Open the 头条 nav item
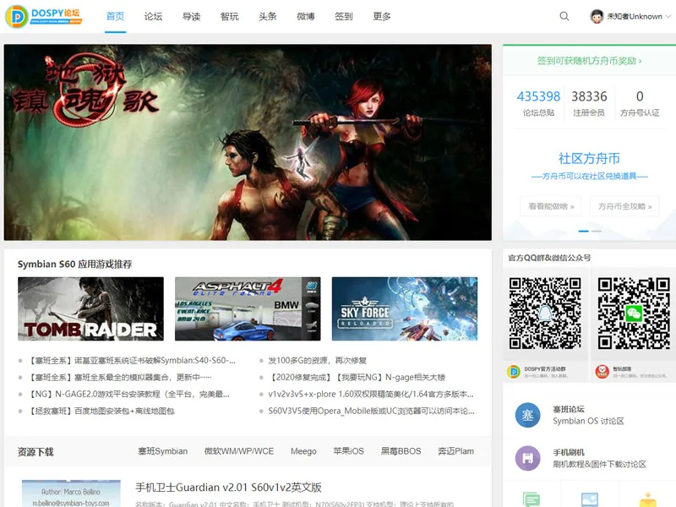The image size is (676, 507). [268, 16]
